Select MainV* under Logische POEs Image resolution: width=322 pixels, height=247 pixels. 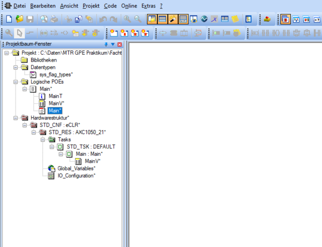click(x=56, y=103)
